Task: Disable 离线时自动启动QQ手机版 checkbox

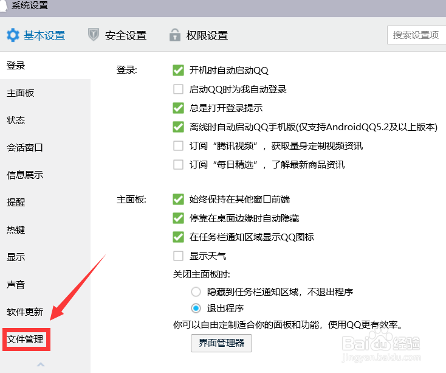Action: pyautogui.click(x=179, y=127)
